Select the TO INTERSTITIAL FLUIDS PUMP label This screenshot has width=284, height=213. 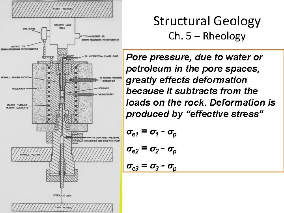tap(101, 56)
